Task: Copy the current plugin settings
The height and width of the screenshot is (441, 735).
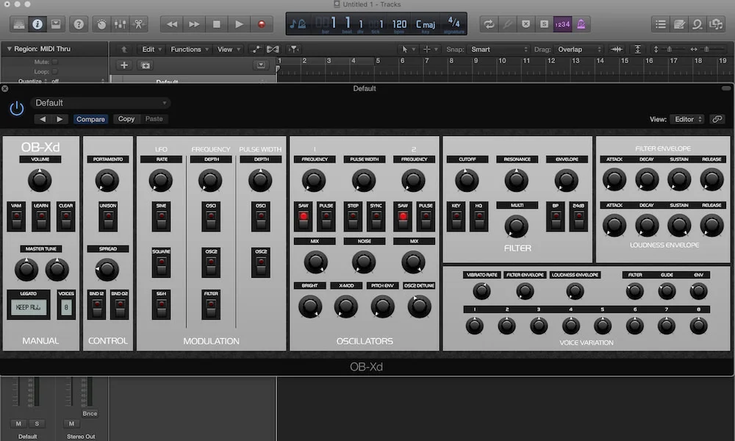Action: click(x=126, y=118)
